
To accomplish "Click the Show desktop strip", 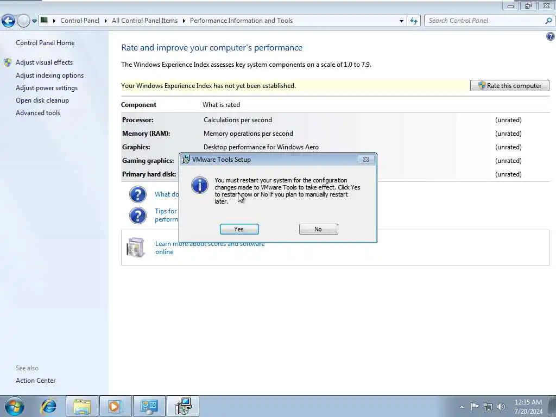I will click(552, 406).
